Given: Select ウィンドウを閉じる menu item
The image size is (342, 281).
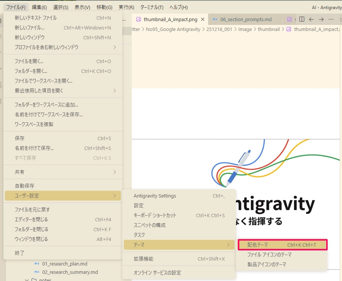Looking at the screenshot, I should tap(63, 239).
